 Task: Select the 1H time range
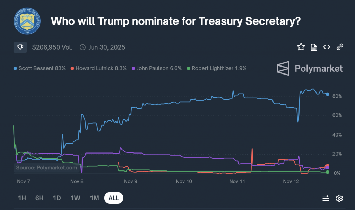[x=22, y=198]
